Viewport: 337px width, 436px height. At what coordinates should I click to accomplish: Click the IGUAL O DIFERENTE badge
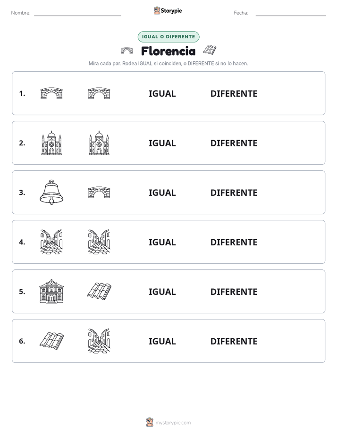[168, 37]
